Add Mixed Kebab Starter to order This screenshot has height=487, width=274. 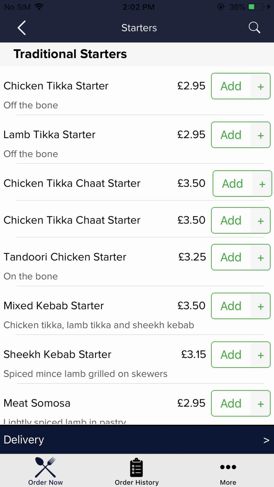[231, 306]
